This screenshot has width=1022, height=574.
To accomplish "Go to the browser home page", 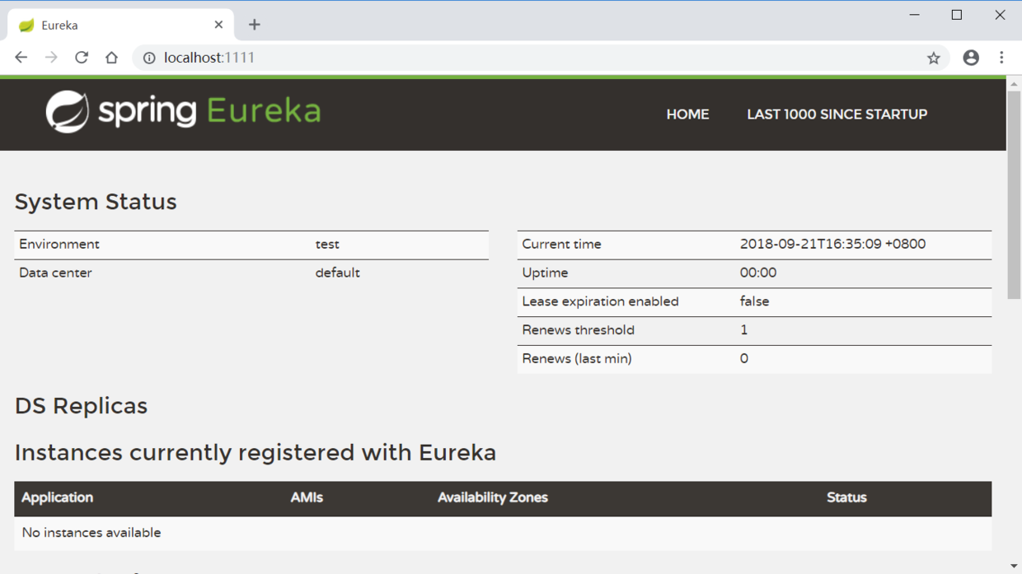I will click(x=111, y=58).
